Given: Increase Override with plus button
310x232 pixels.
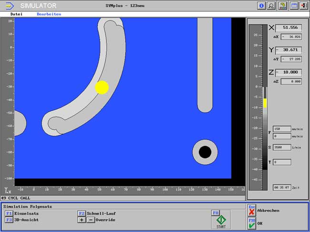Looking at the screenshot, I should [x=82, y=220].
